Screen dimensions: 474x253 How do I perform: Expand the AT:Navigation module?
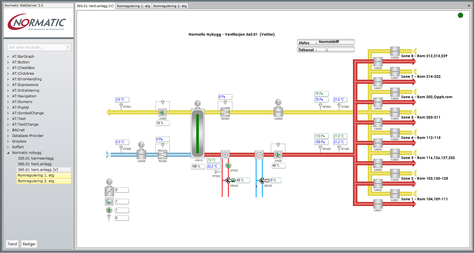[x=8, y=96]
